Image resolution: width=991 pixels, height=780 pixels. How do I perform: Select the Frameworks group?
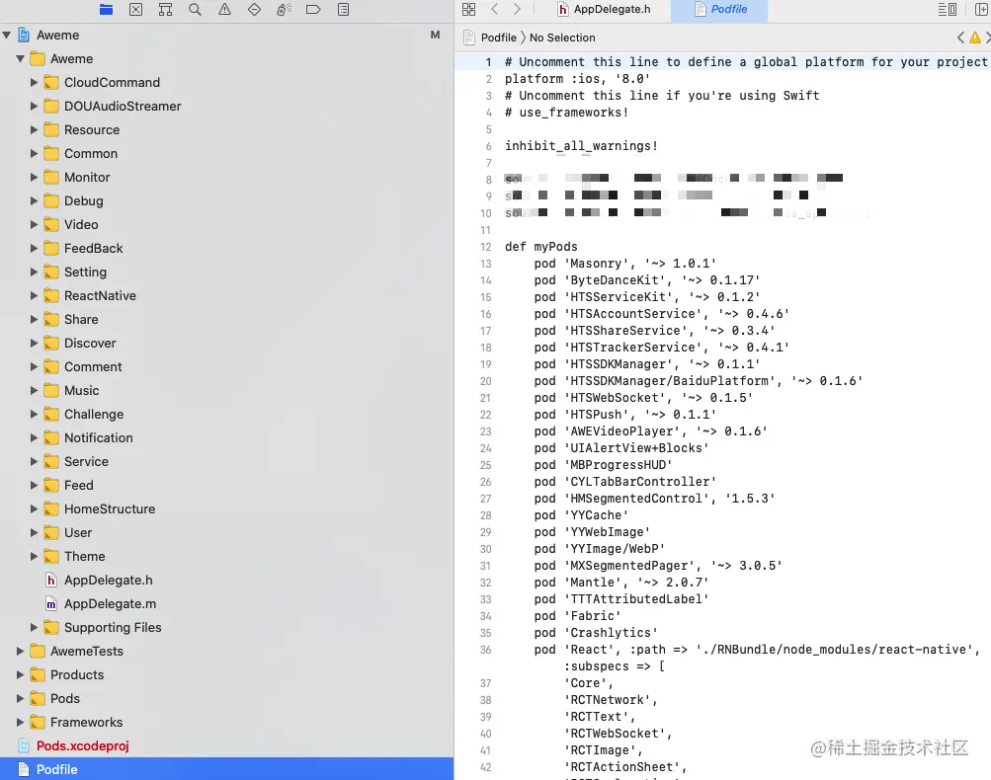click(86, 722)
